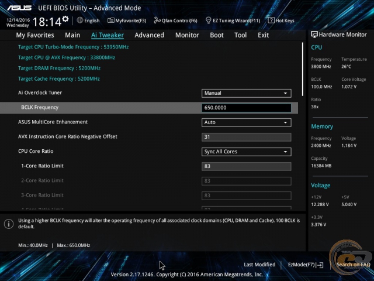The height and width of the screenshot is (281, 374).
Task: Click Memory voltage 1.184 V value
Action: 349,145
